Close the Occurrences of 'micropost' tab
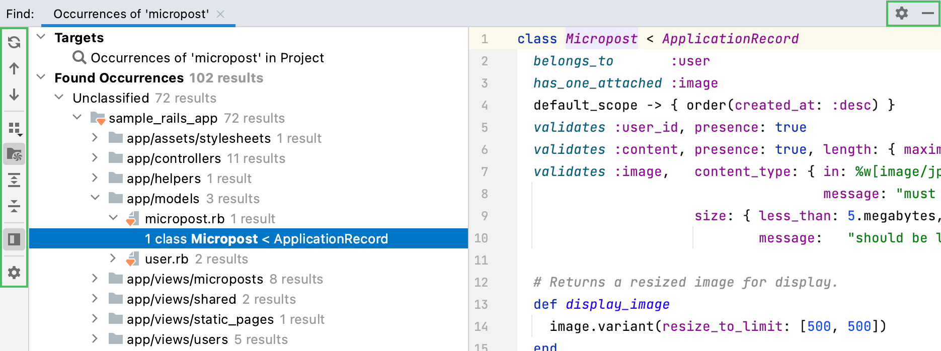Screen dimensions: 941x351 coord(220,14)
